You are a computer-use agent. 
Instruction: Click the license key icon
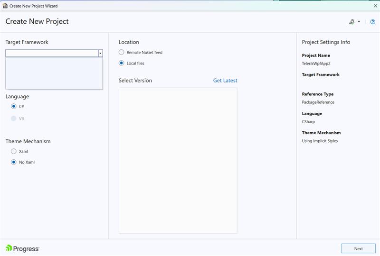tap(352, 22)
